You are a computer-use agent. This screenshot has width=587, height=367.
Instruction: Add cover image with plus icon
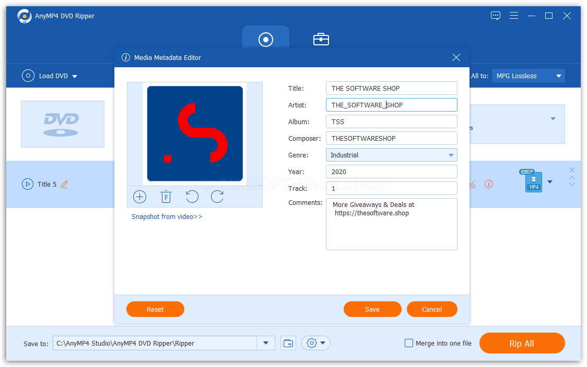point(139,197)
